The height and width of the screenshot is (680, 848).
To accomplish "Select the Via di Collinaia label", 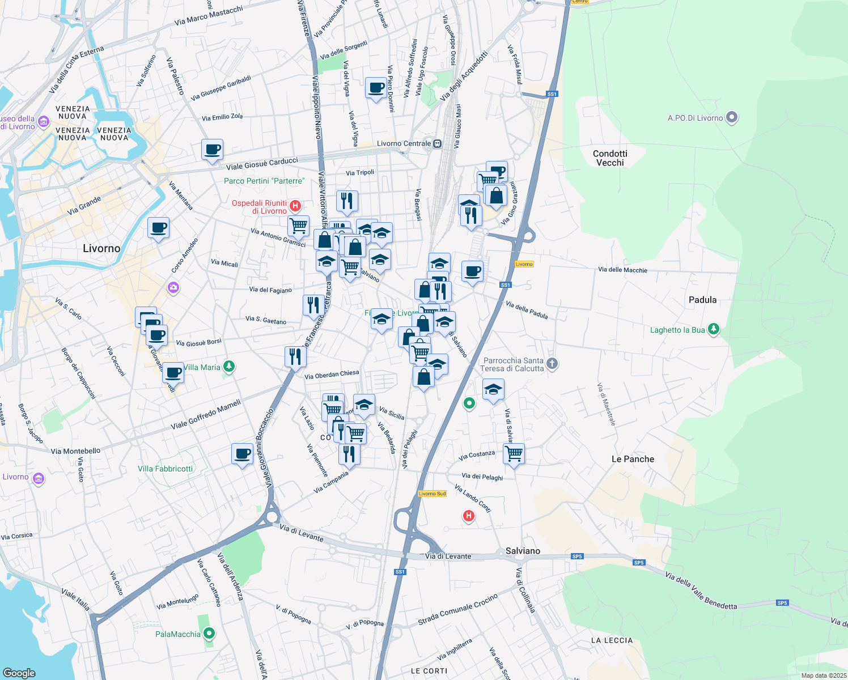I will pyautogui.click(x=525, y=590).
